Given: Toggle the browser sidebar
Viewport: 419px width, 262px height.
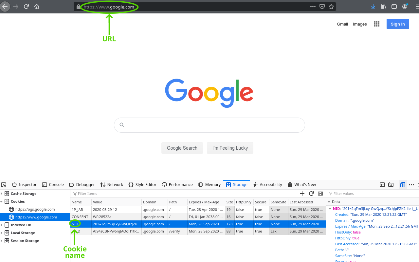Looking at the screenshot, I should point(394,7).
